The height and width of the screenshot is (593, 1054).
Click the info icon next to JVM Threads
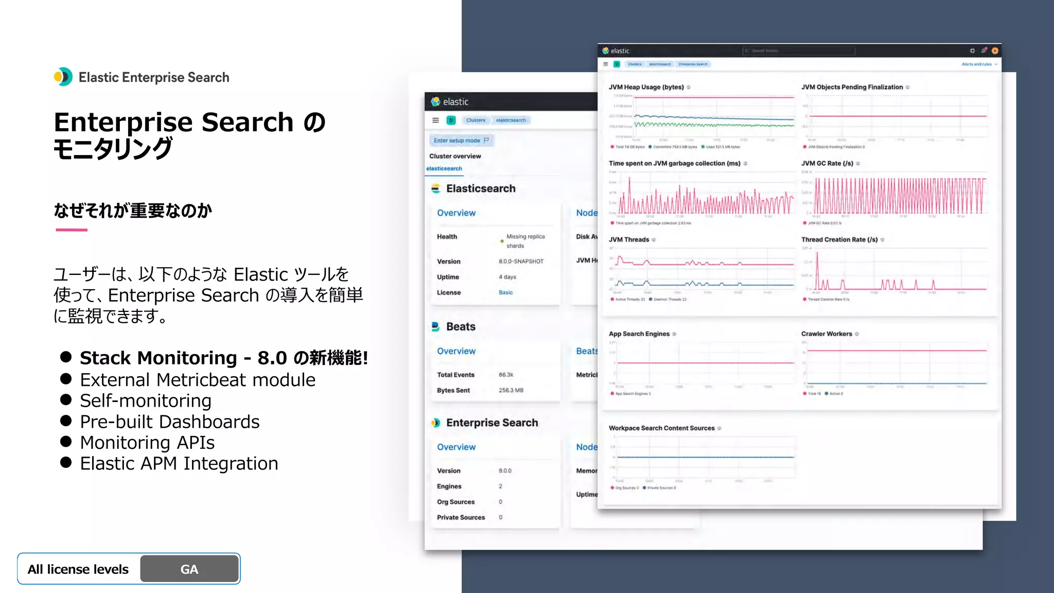654,240
